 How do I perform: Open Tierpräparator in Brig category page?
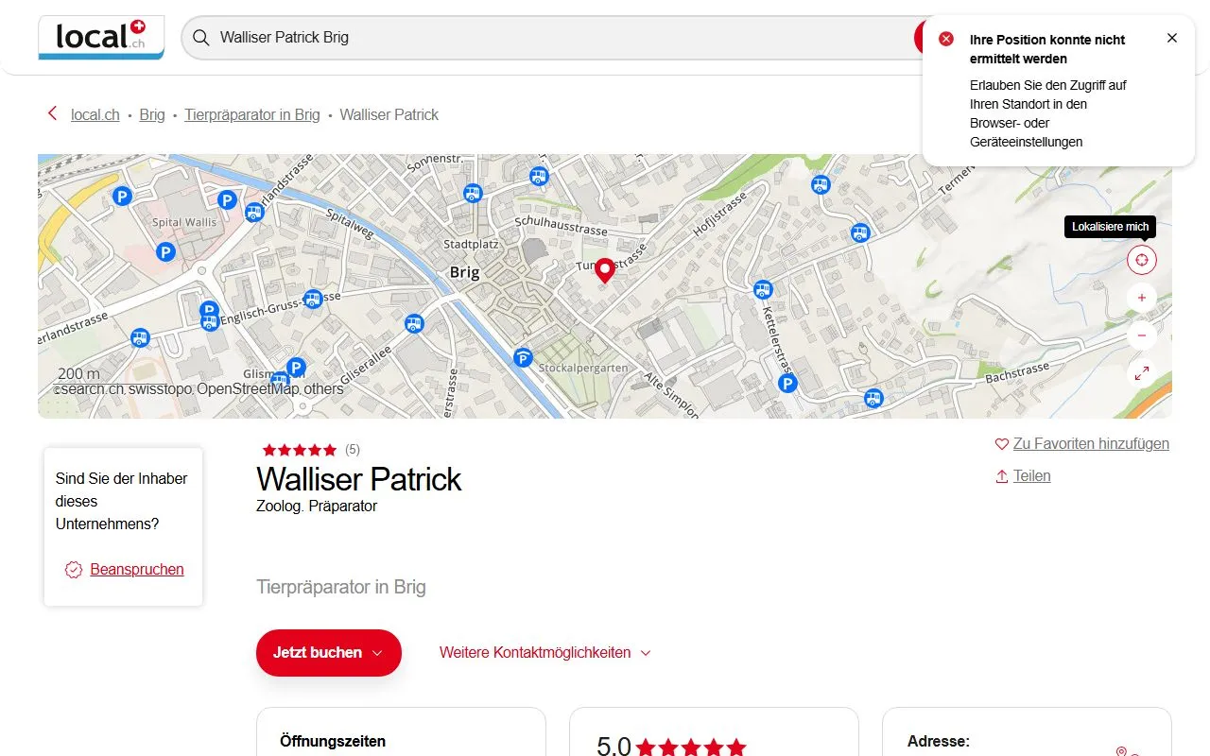coord(251,114)
